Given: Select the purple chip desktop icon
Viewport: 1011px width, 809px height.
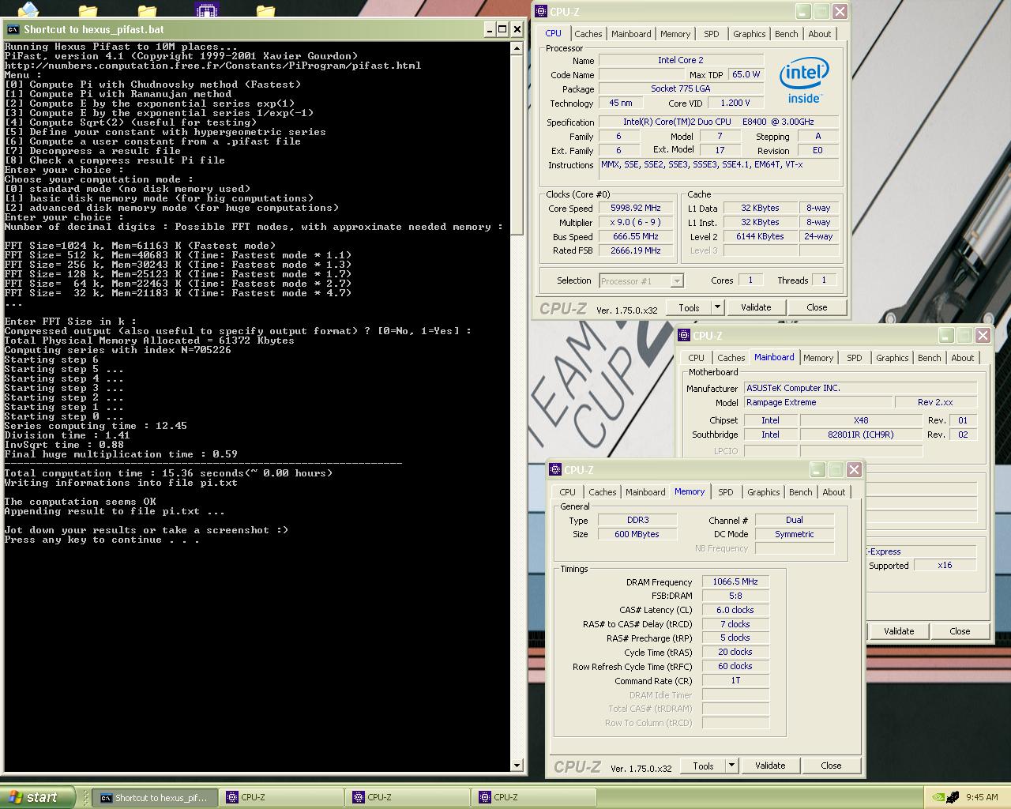Looking at the screenshot, I should pyautogui.click(x=206, y=9).
